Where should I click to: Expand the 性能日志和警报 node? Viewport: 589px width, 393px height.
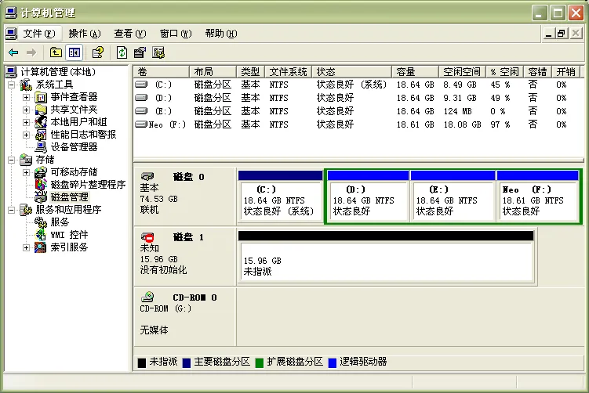[26, 135]
